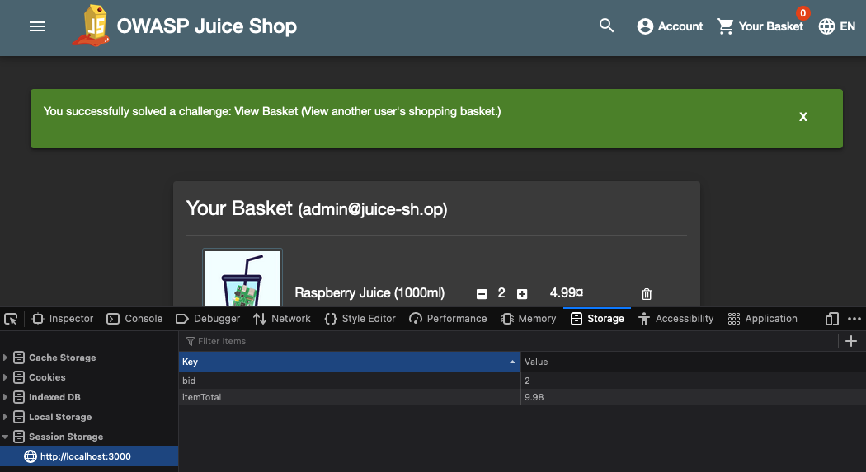
Task: Click the 4.99 price text
Action: coord(567,292)
